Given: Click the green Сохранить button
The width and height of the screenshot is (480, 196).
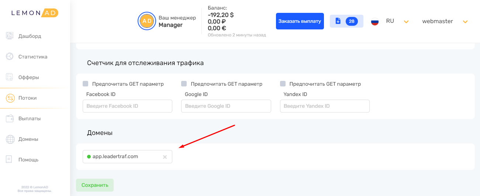Looking at the screenshot, I should [x=95, y=185].
